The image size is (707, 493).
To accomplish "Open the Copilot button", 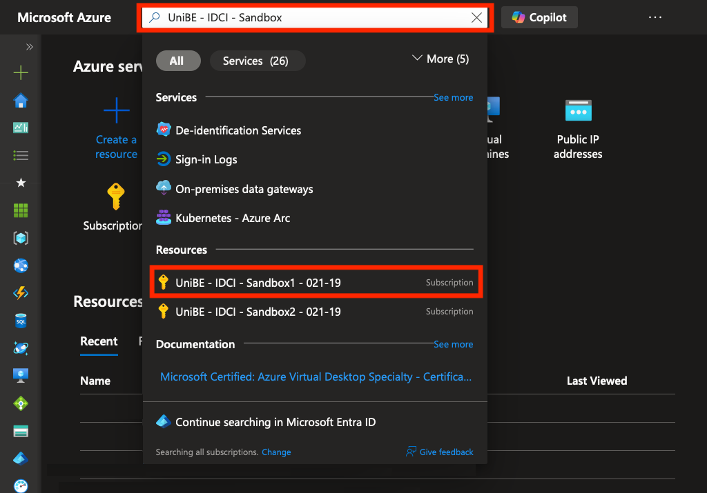I will (539, 18).
